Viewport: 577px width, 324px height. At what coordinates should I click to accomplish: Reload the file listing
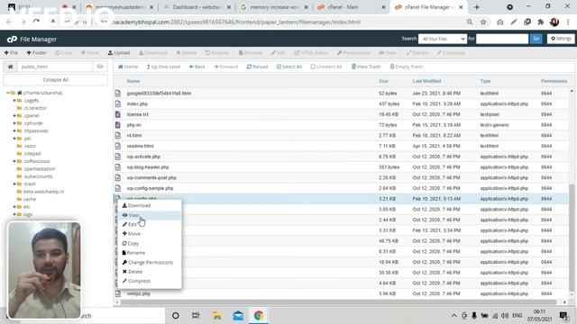257,67
